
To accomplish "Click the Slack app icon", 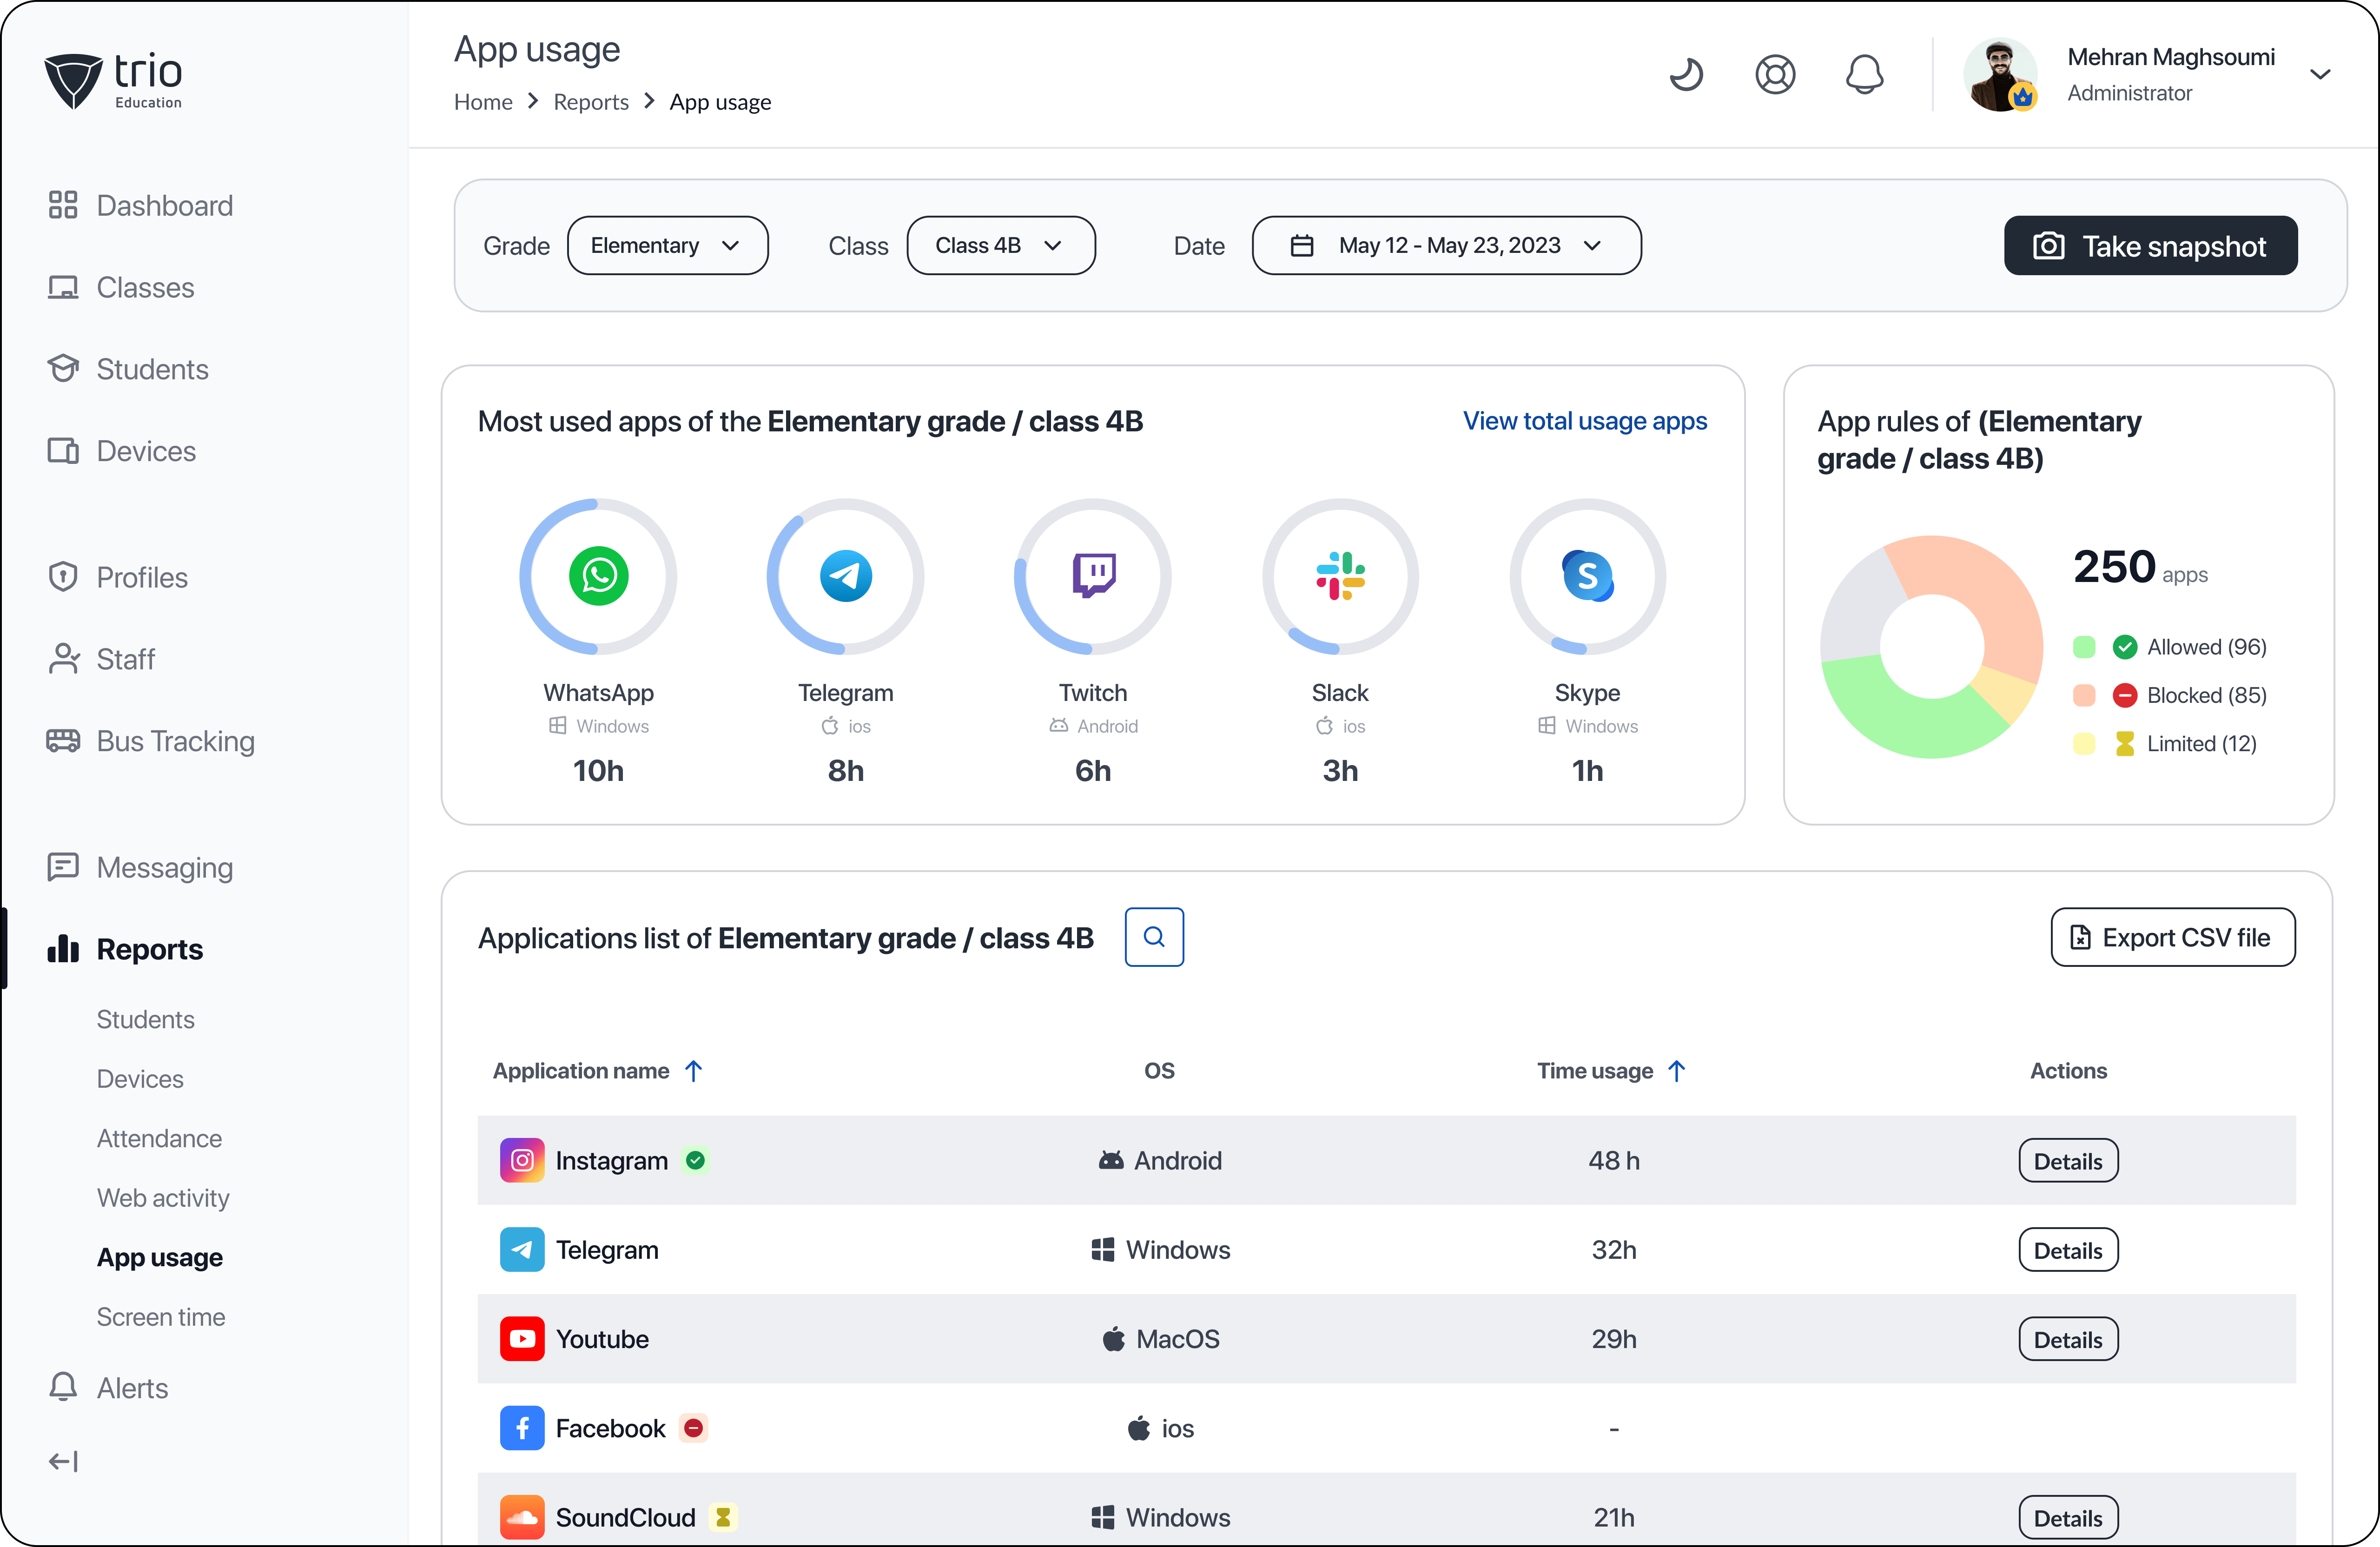I will point(1340,576).
